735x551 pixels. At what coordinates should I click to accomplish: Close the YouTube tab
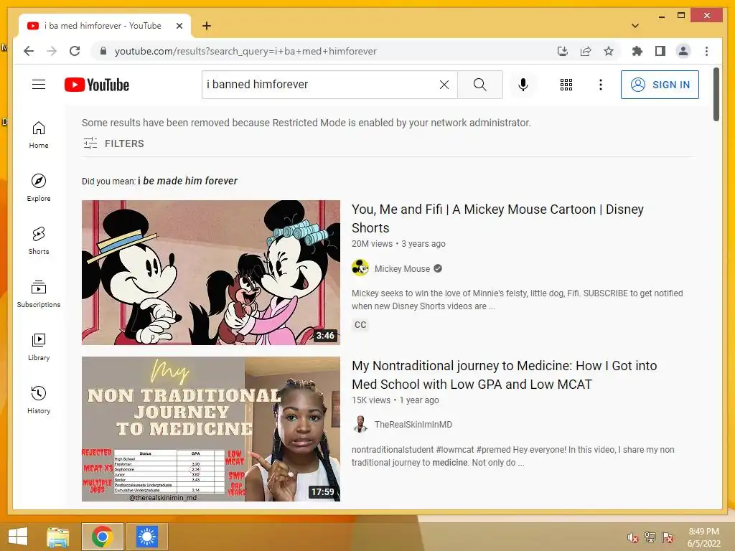(x=179, y=26)
